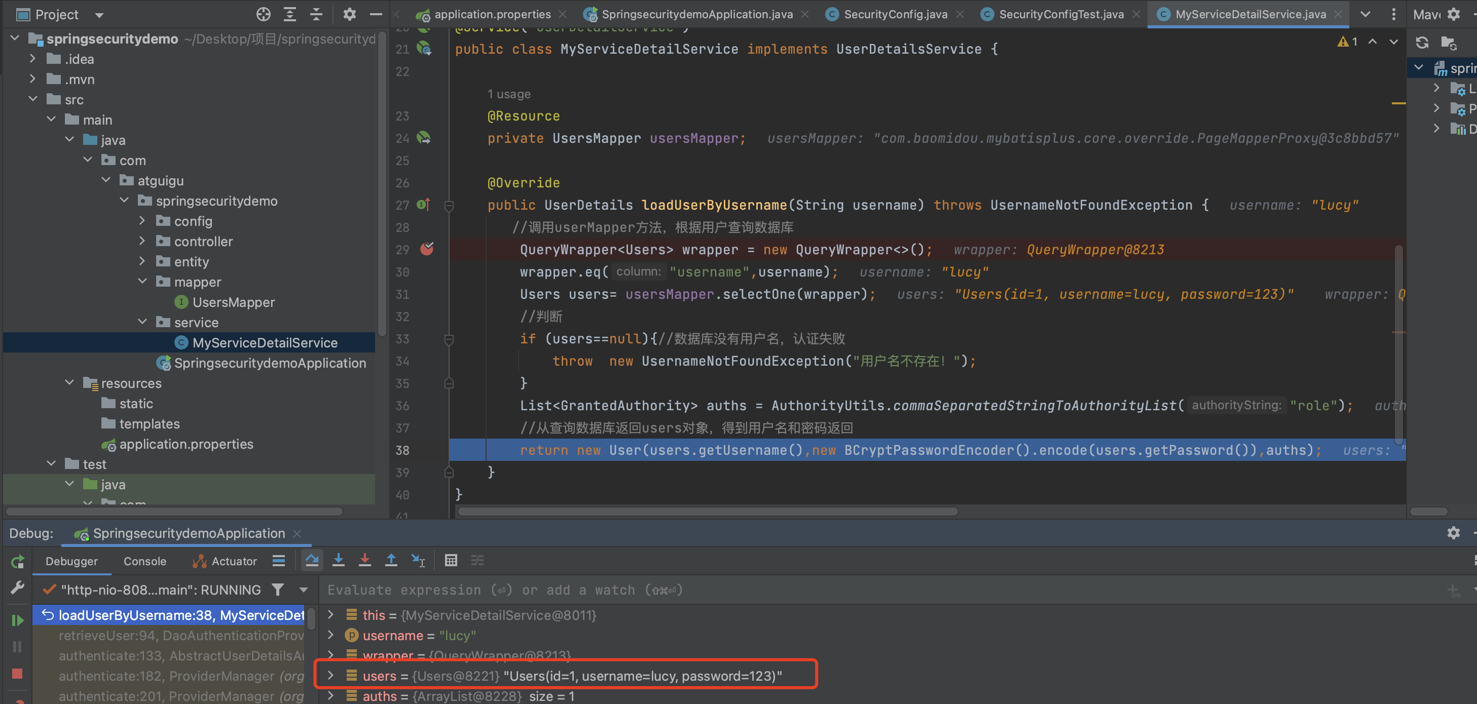Switch to the Console debug tab
This screenshot has height=704, width=1477.
(144, 561)
